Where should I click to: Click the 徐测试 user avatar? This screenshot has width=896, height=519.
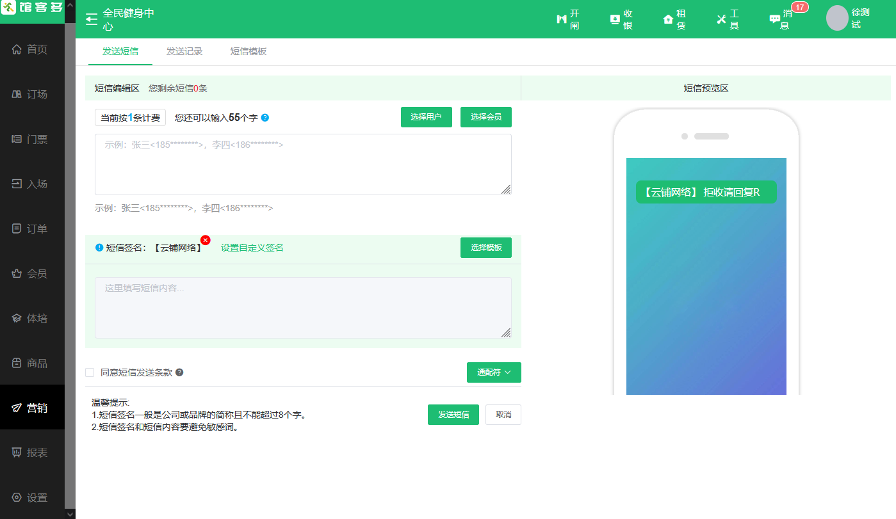pyautogui.click(x=837, y=19)
